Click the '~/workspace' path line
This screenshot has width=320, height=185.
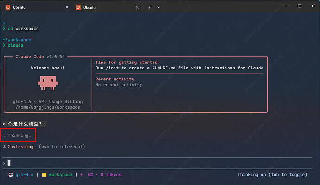[17, 40]
